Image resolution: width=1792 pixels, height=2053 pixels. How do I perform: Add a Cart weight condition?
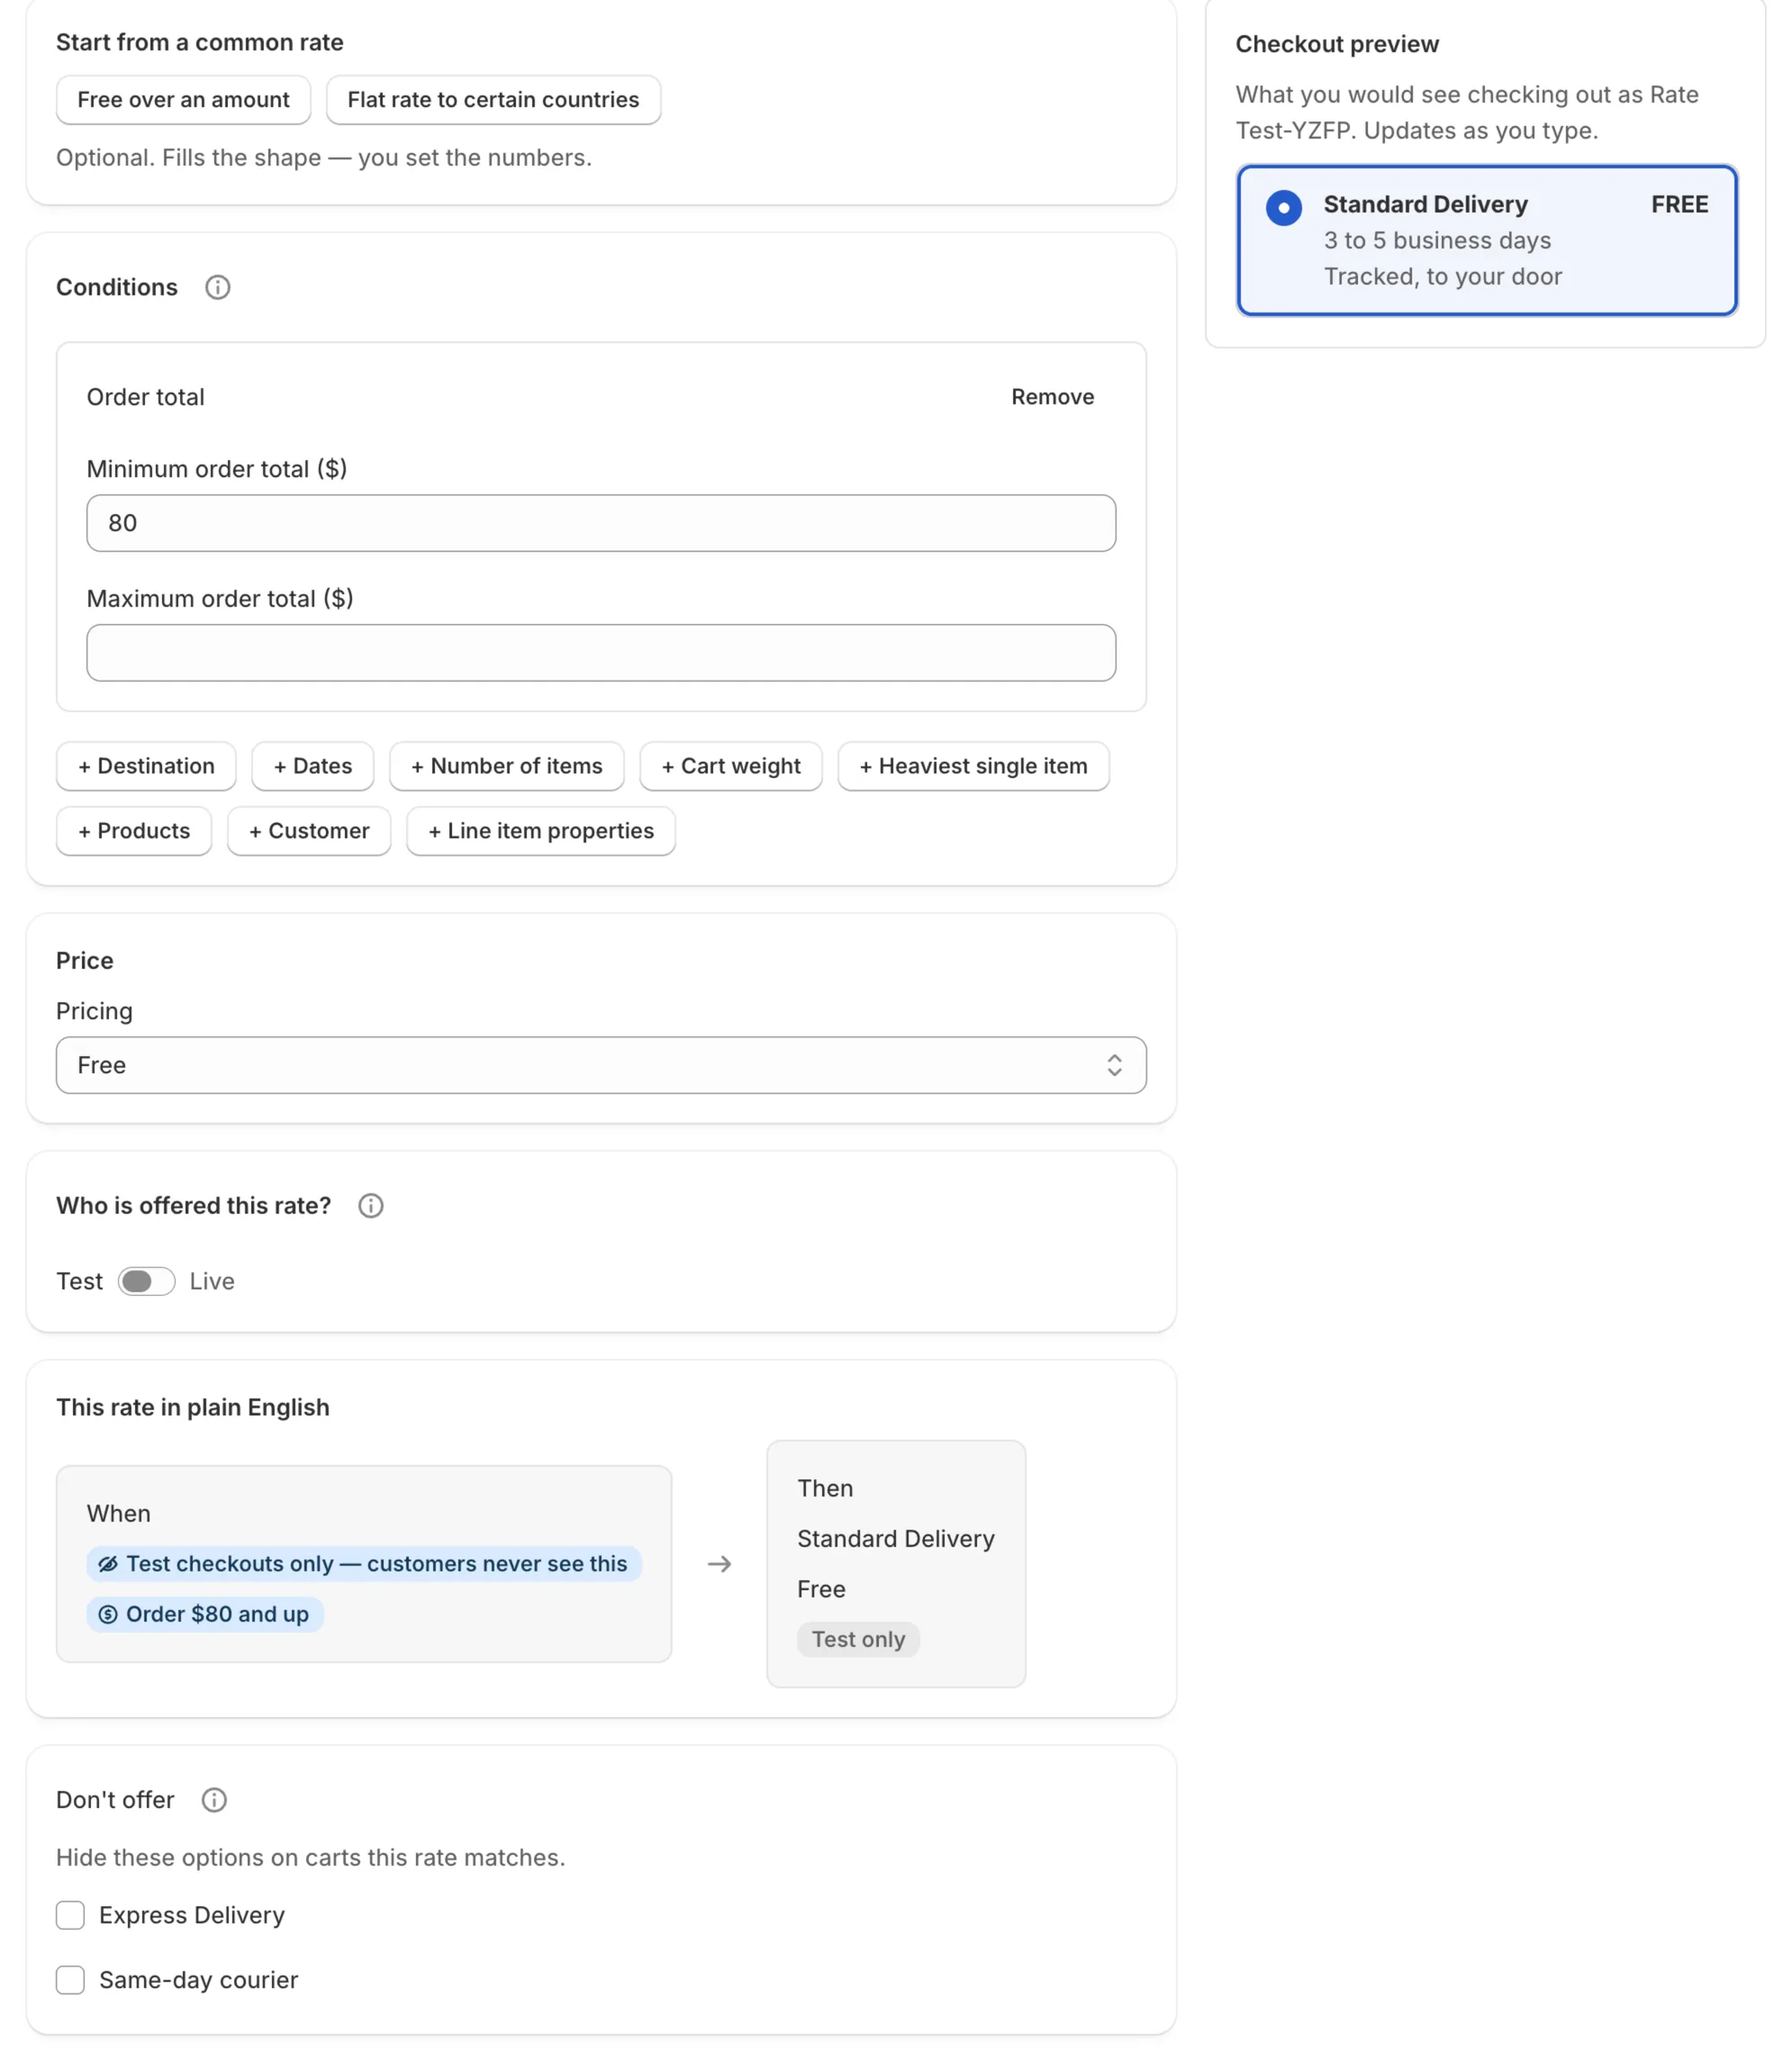[731, 766]
